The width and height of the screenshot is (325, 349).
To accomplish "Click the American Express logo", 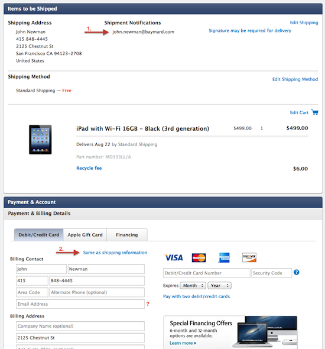I will (x=224, y=258).
